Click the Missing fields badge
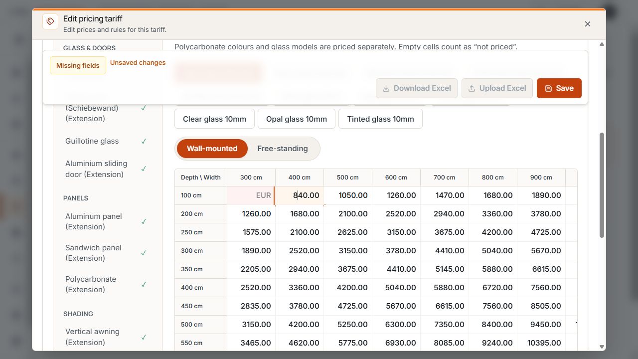 (x=78, y=65)
